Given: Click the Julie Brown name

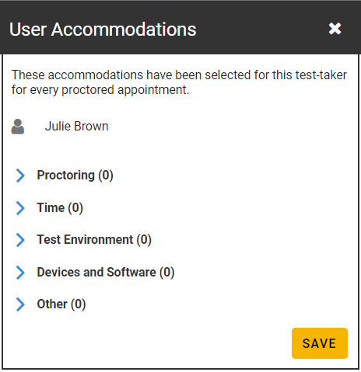Looking at the screenshot, I should [x=76, y=127].
